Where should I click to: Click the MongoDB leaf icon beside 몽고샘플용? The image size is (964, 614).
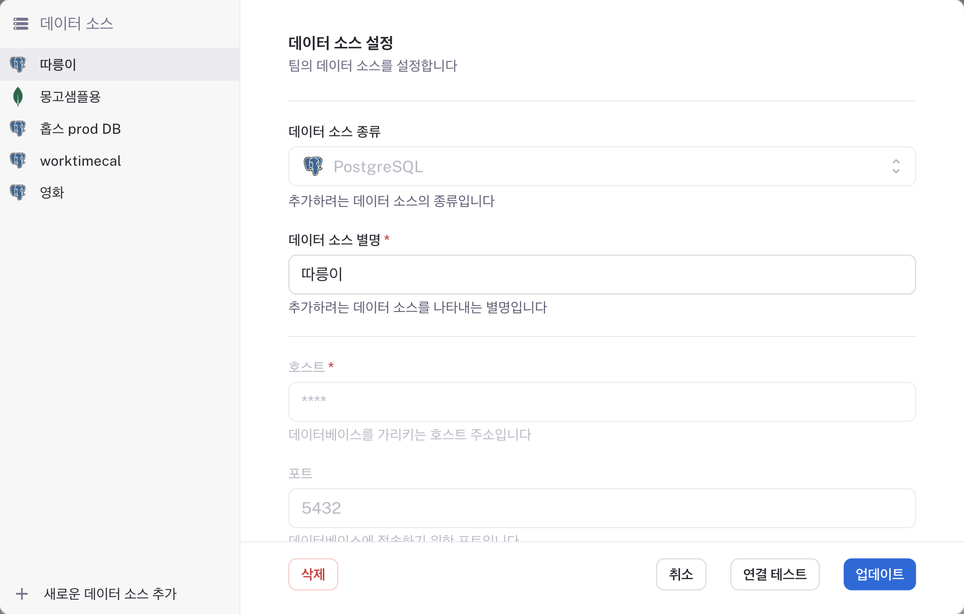tap(18, 96)
